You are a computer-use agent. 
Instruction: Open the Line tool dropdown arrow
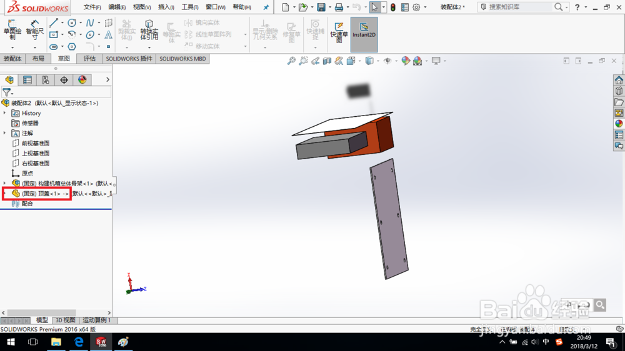62,22
